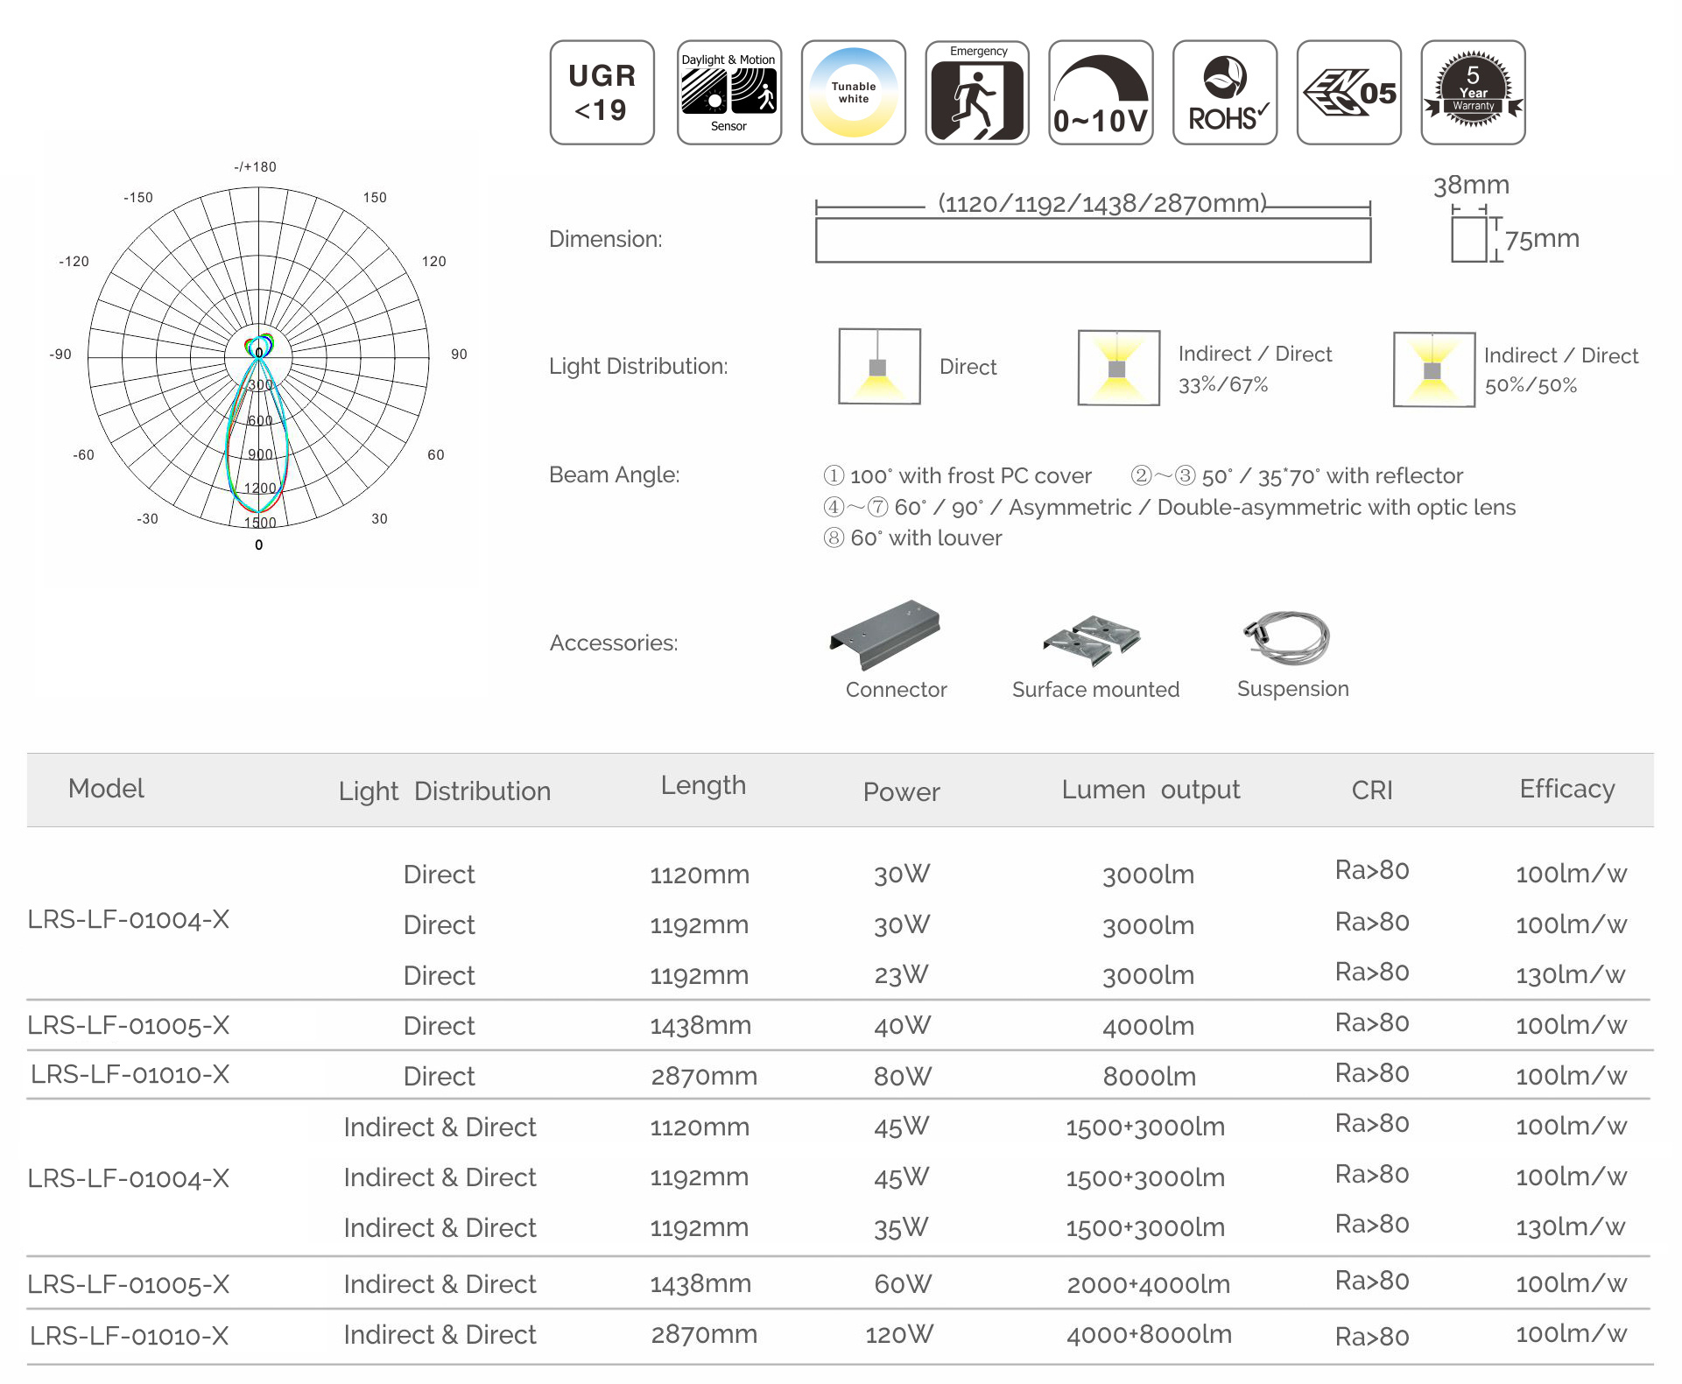Screen dimensions: 1682x1384
Task: Select the Direct light distribution icon
Action: click(x=879, y=366)
